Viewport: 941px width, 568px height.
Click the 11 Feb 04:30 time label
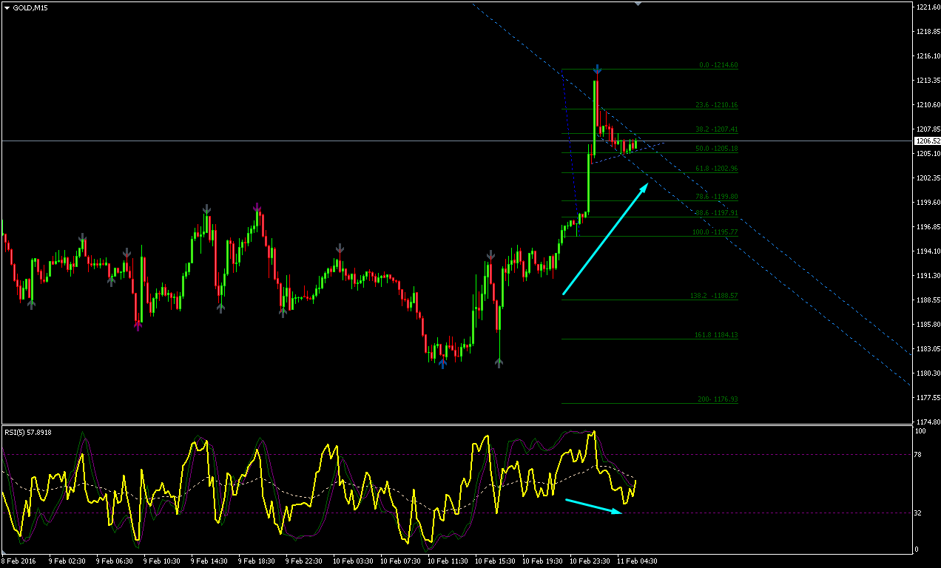[x=637, y=561]
